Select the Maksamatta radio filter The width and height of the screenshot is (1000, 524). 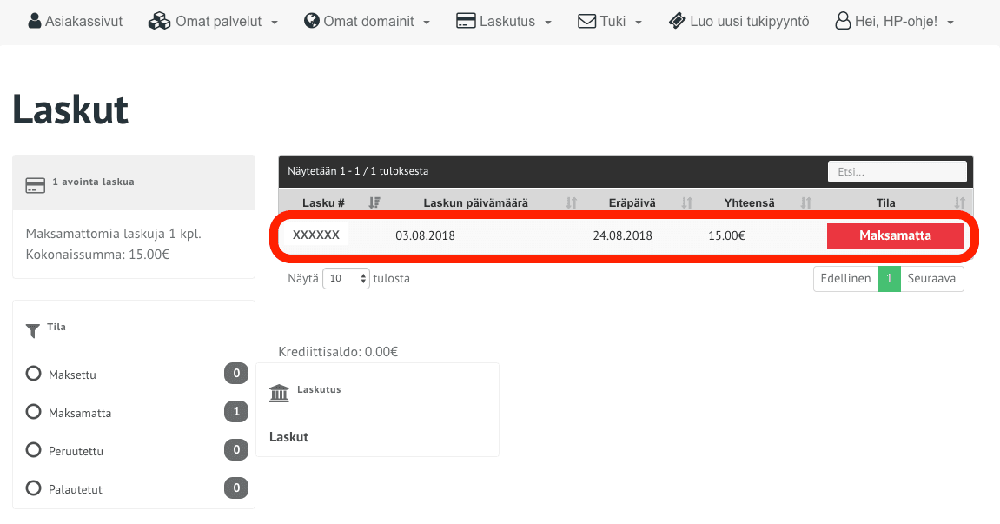coord(34,412)
